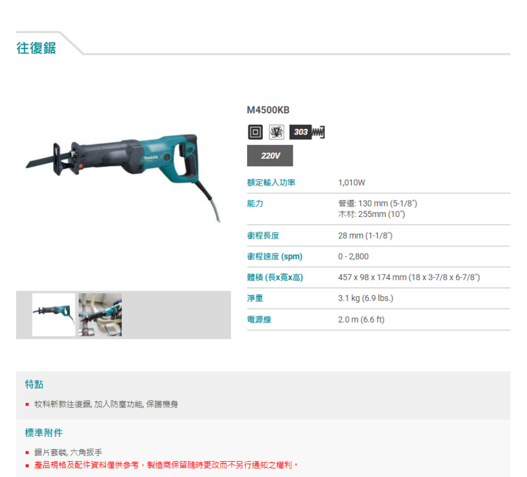
Task: Click the red disclaimer notice text
Action: click(x=165, y=465)
